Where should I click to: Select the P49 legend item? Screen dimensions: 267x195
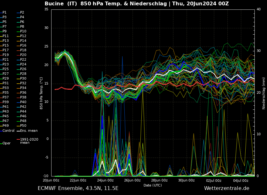click(4, 125)
